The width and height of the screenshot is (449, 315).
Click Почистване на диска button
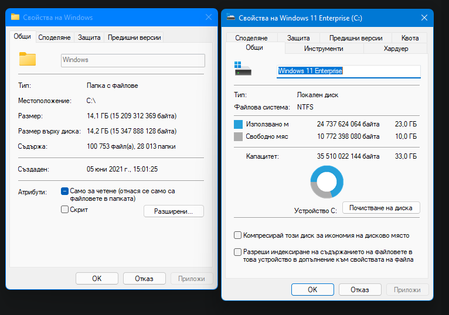(381, 208)
